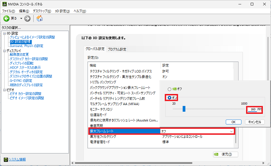Click the frame rate slider thumb
Screen dimensions: 271x166
(184, 109)
